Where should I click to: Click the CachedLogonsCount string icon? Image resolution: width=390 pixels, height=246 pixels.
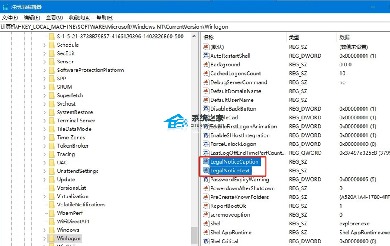click(x=206, y=73)
